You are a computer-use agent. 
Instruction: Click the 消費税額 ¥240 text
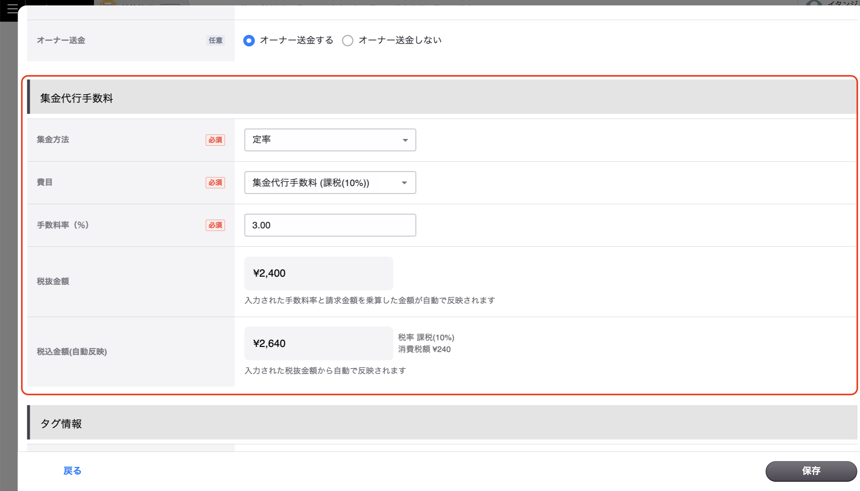click(x=424, y=349)
